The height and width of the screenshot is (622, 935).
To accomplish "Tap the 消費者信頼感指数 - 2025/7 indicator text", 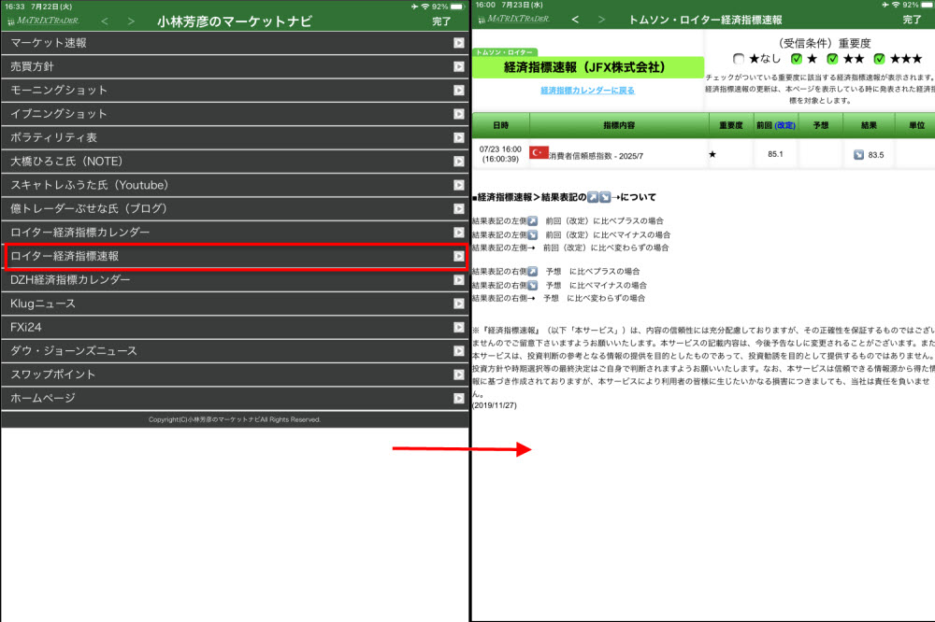I will (x=597, y=156).
